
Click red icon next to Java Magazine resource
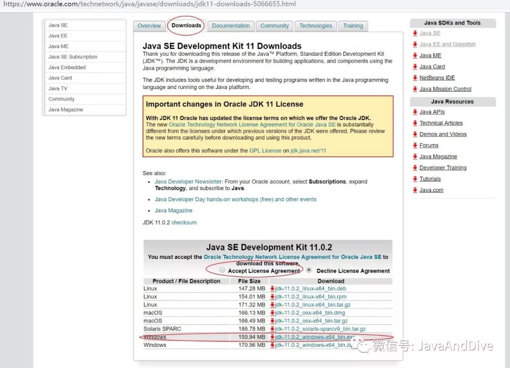pos(415,157)
